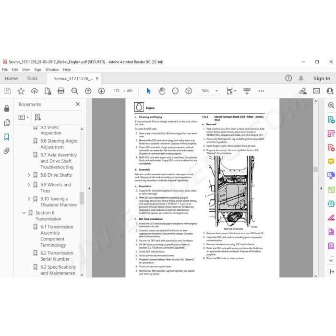Screen dimensions: 336x336
Task: Click the scrolling mode keyboard icon
Action: click(x=247, y=91)
